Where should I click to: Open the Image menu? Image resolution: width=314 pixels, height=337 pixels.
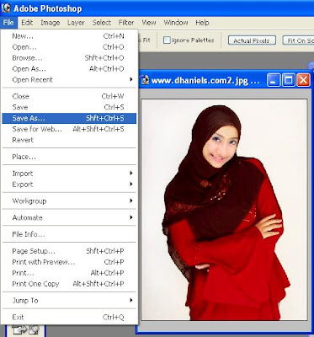point(51,23)
